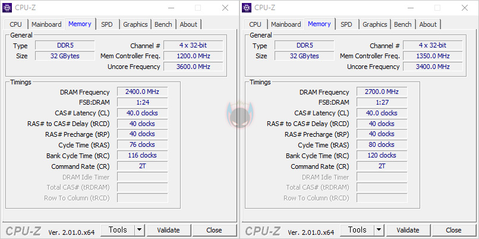Select the 1:24 FSB:DRAM value
479x239 pixels.
point(143,102)
